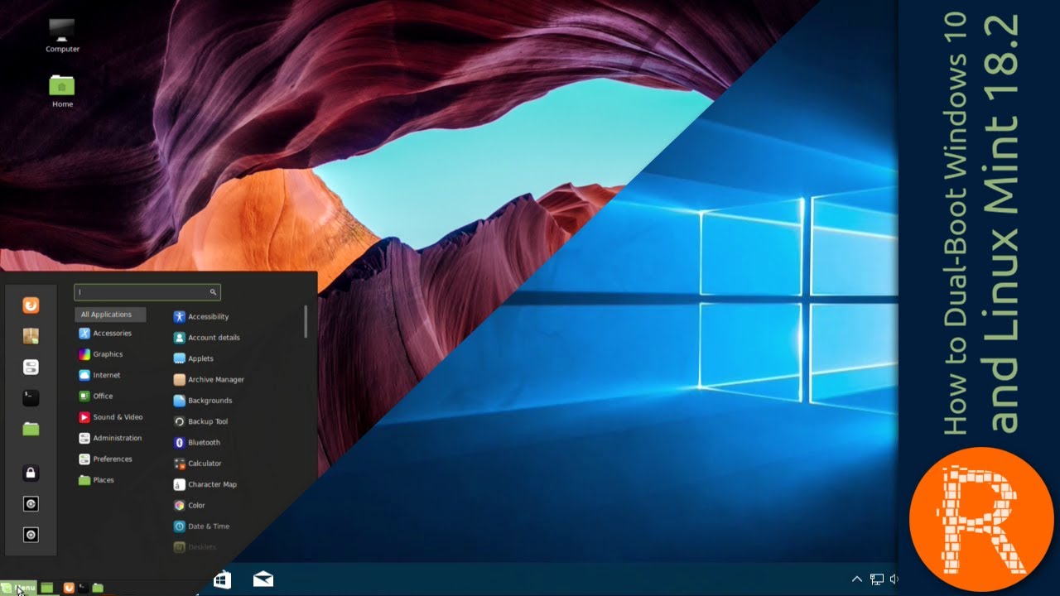Select the Administration category

[x=110, y=438]
